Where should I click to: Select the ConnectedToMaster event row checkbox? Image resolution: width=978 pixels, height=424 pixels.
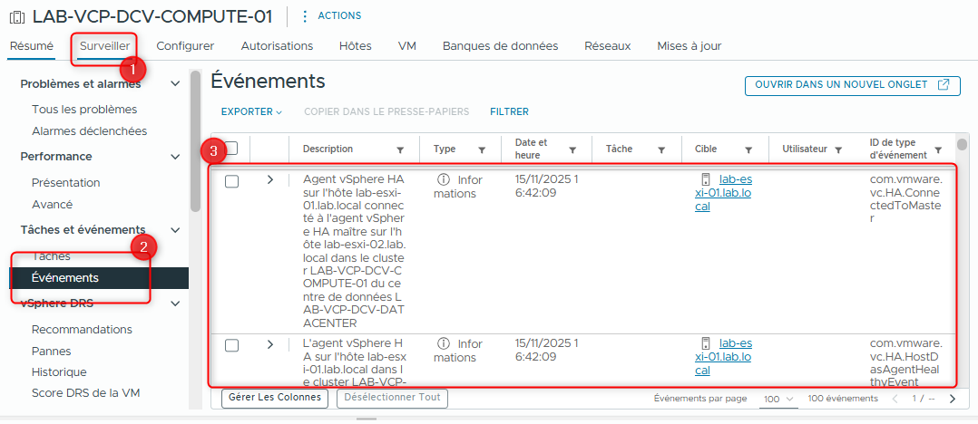(231, 181)
